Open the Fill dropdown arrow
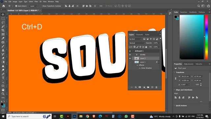The height and width of the screenshot is (119, 211). click(x=160, y=47)
